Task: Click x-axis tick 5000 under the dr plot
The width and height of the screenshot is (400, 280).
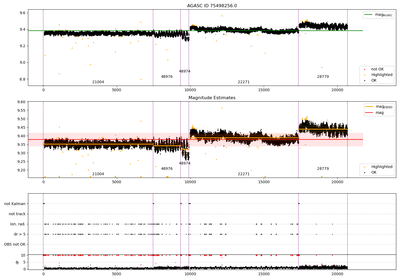Action: pyautogui.click(x=117, y=274)
